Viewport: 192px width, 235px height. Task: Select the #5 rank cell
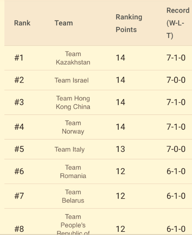pos(19,149)
